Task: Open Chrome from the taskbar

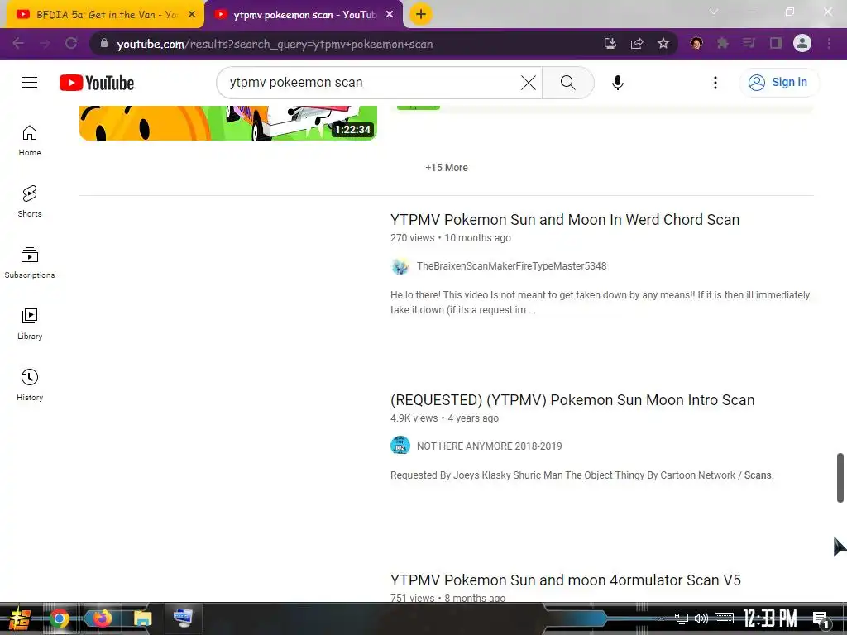Action: [60, 618]
